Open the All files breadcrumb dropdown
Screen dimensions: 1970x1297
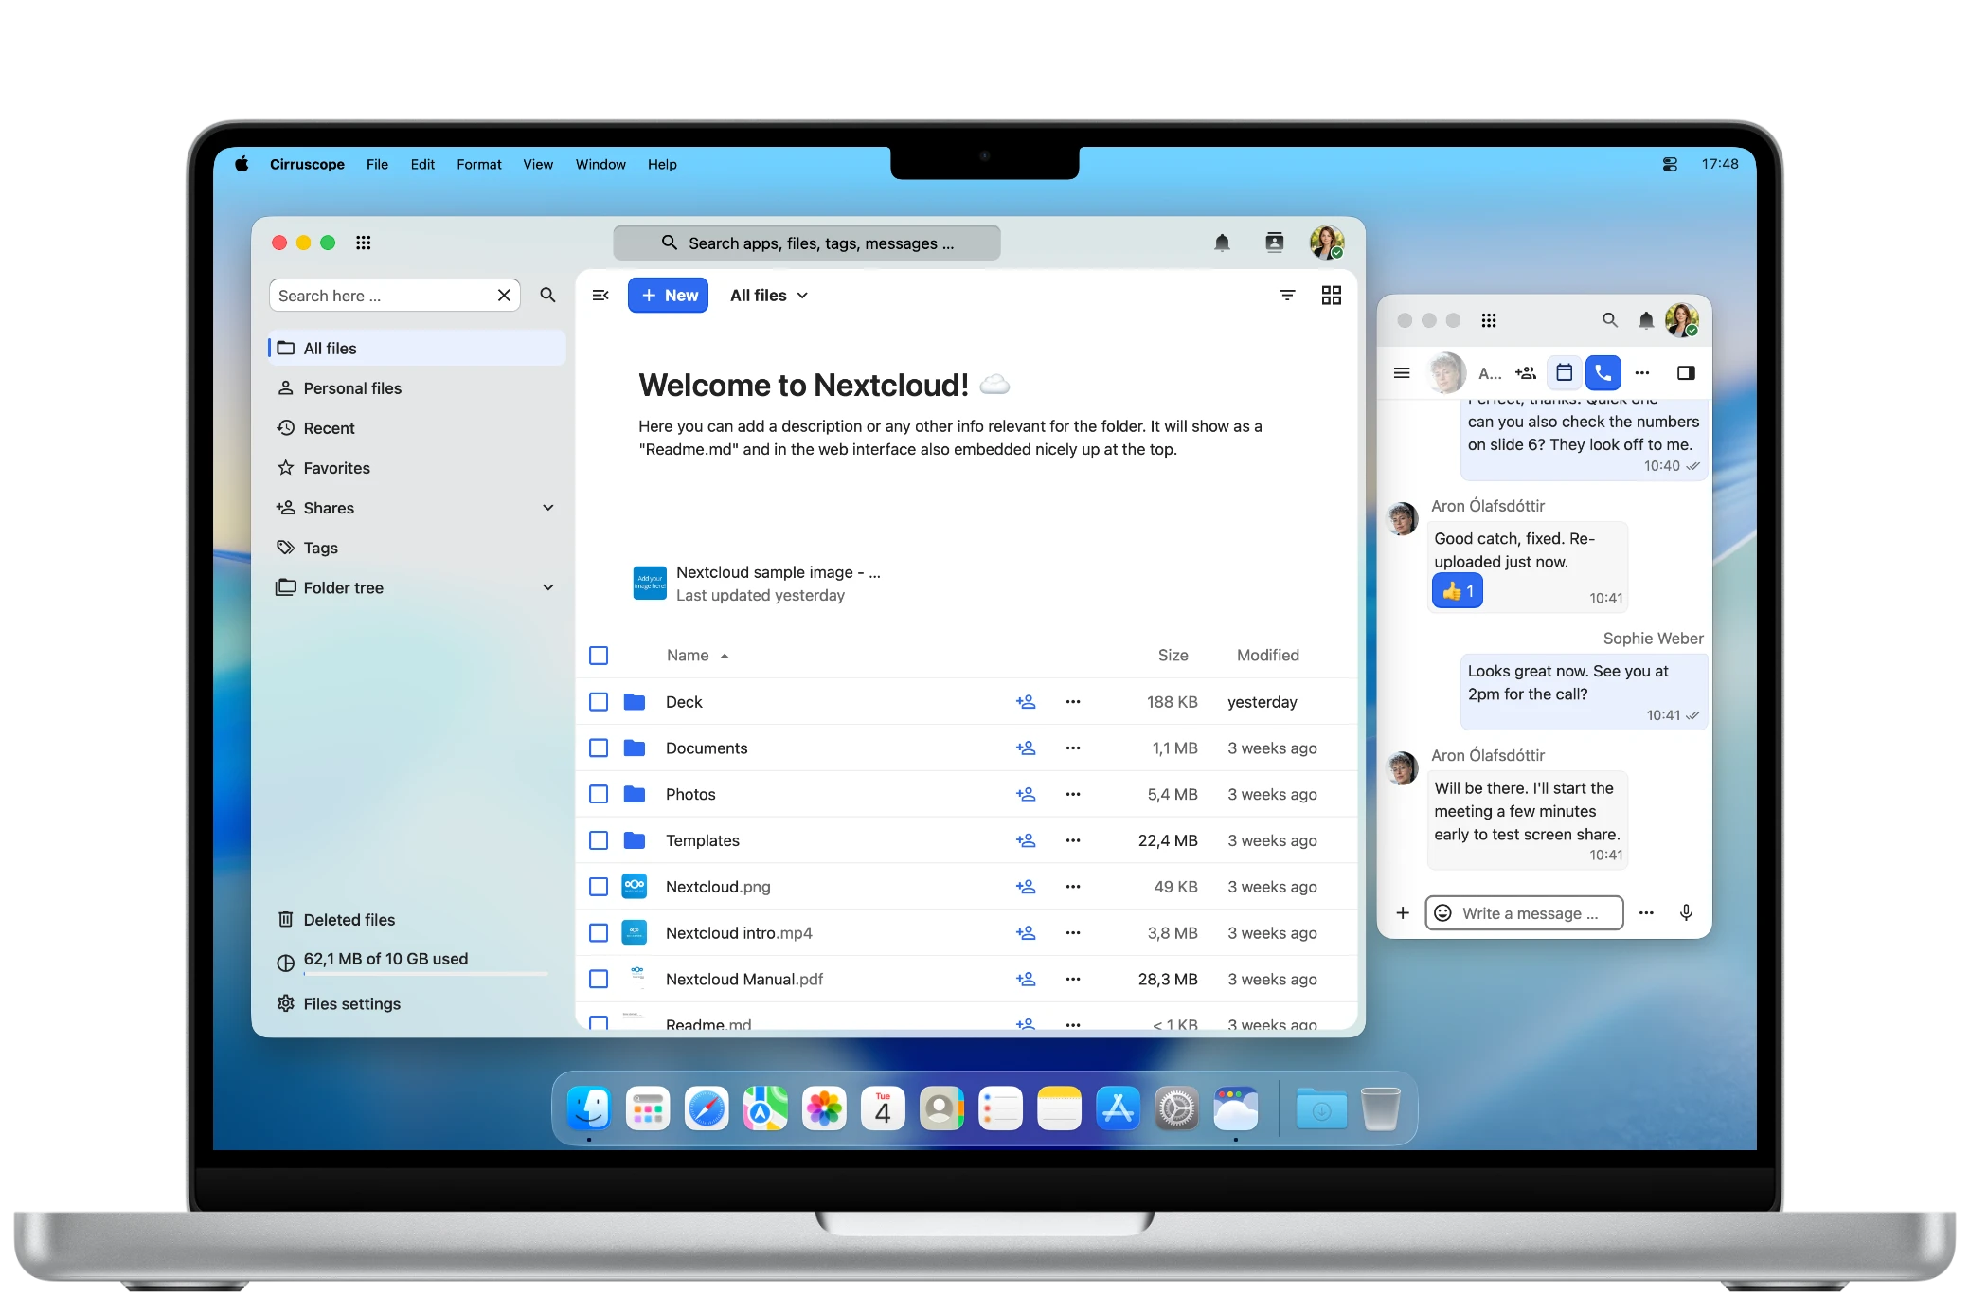769,296
